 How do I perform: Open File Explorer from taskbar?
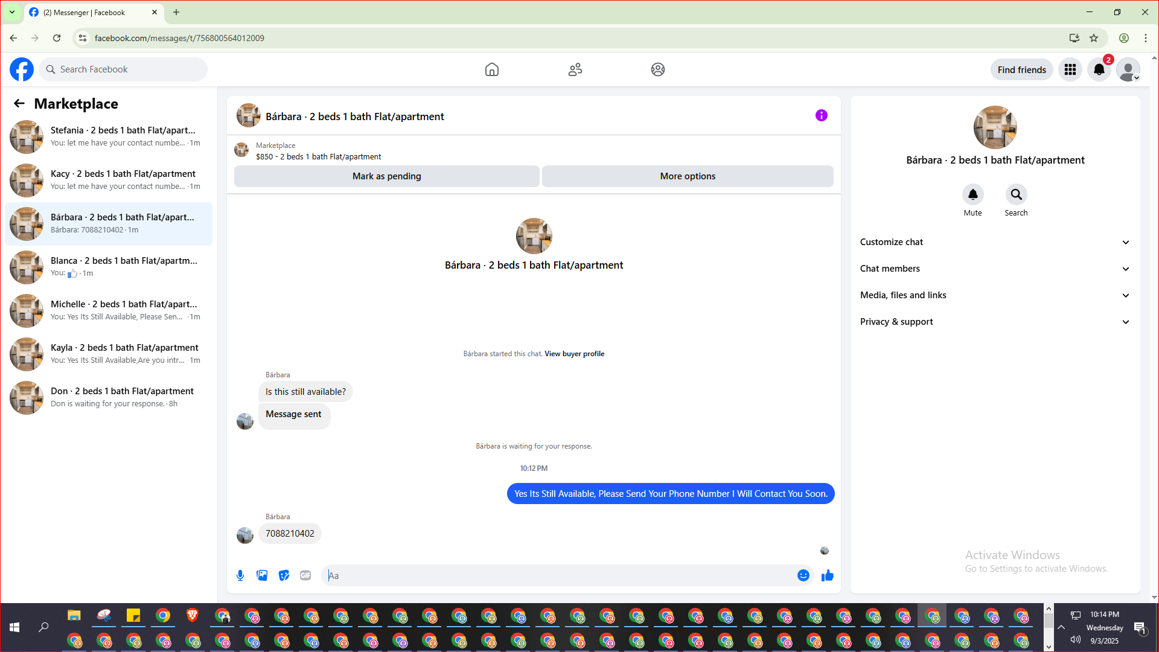74,615
